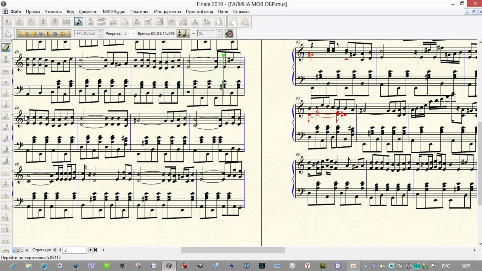
Task: Click the page number input field
Action: 75,250
